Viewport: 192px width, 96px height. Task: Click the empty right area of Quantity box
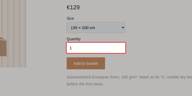coord(104,48)
